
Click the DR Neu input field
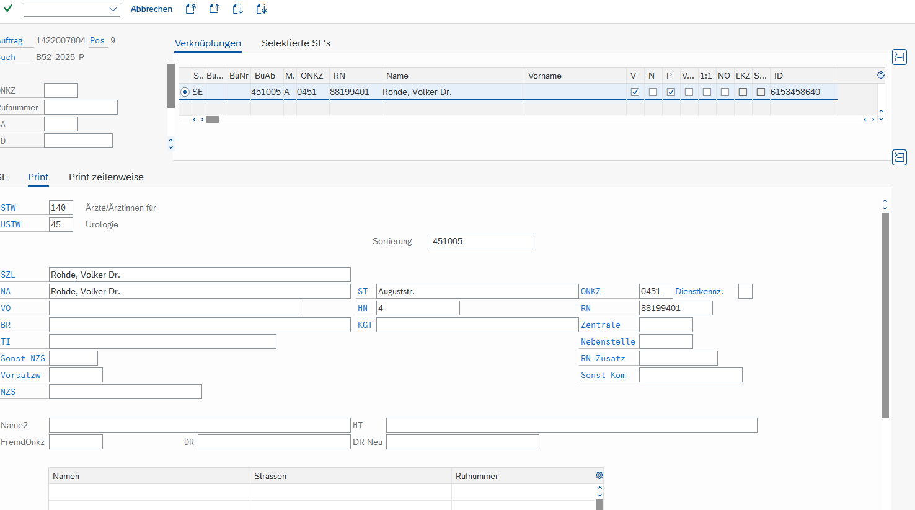pyautogui.click(x=462, y=442)
